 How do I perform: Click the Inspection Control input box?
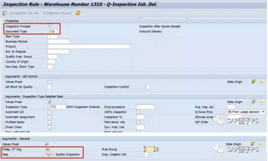148,87
